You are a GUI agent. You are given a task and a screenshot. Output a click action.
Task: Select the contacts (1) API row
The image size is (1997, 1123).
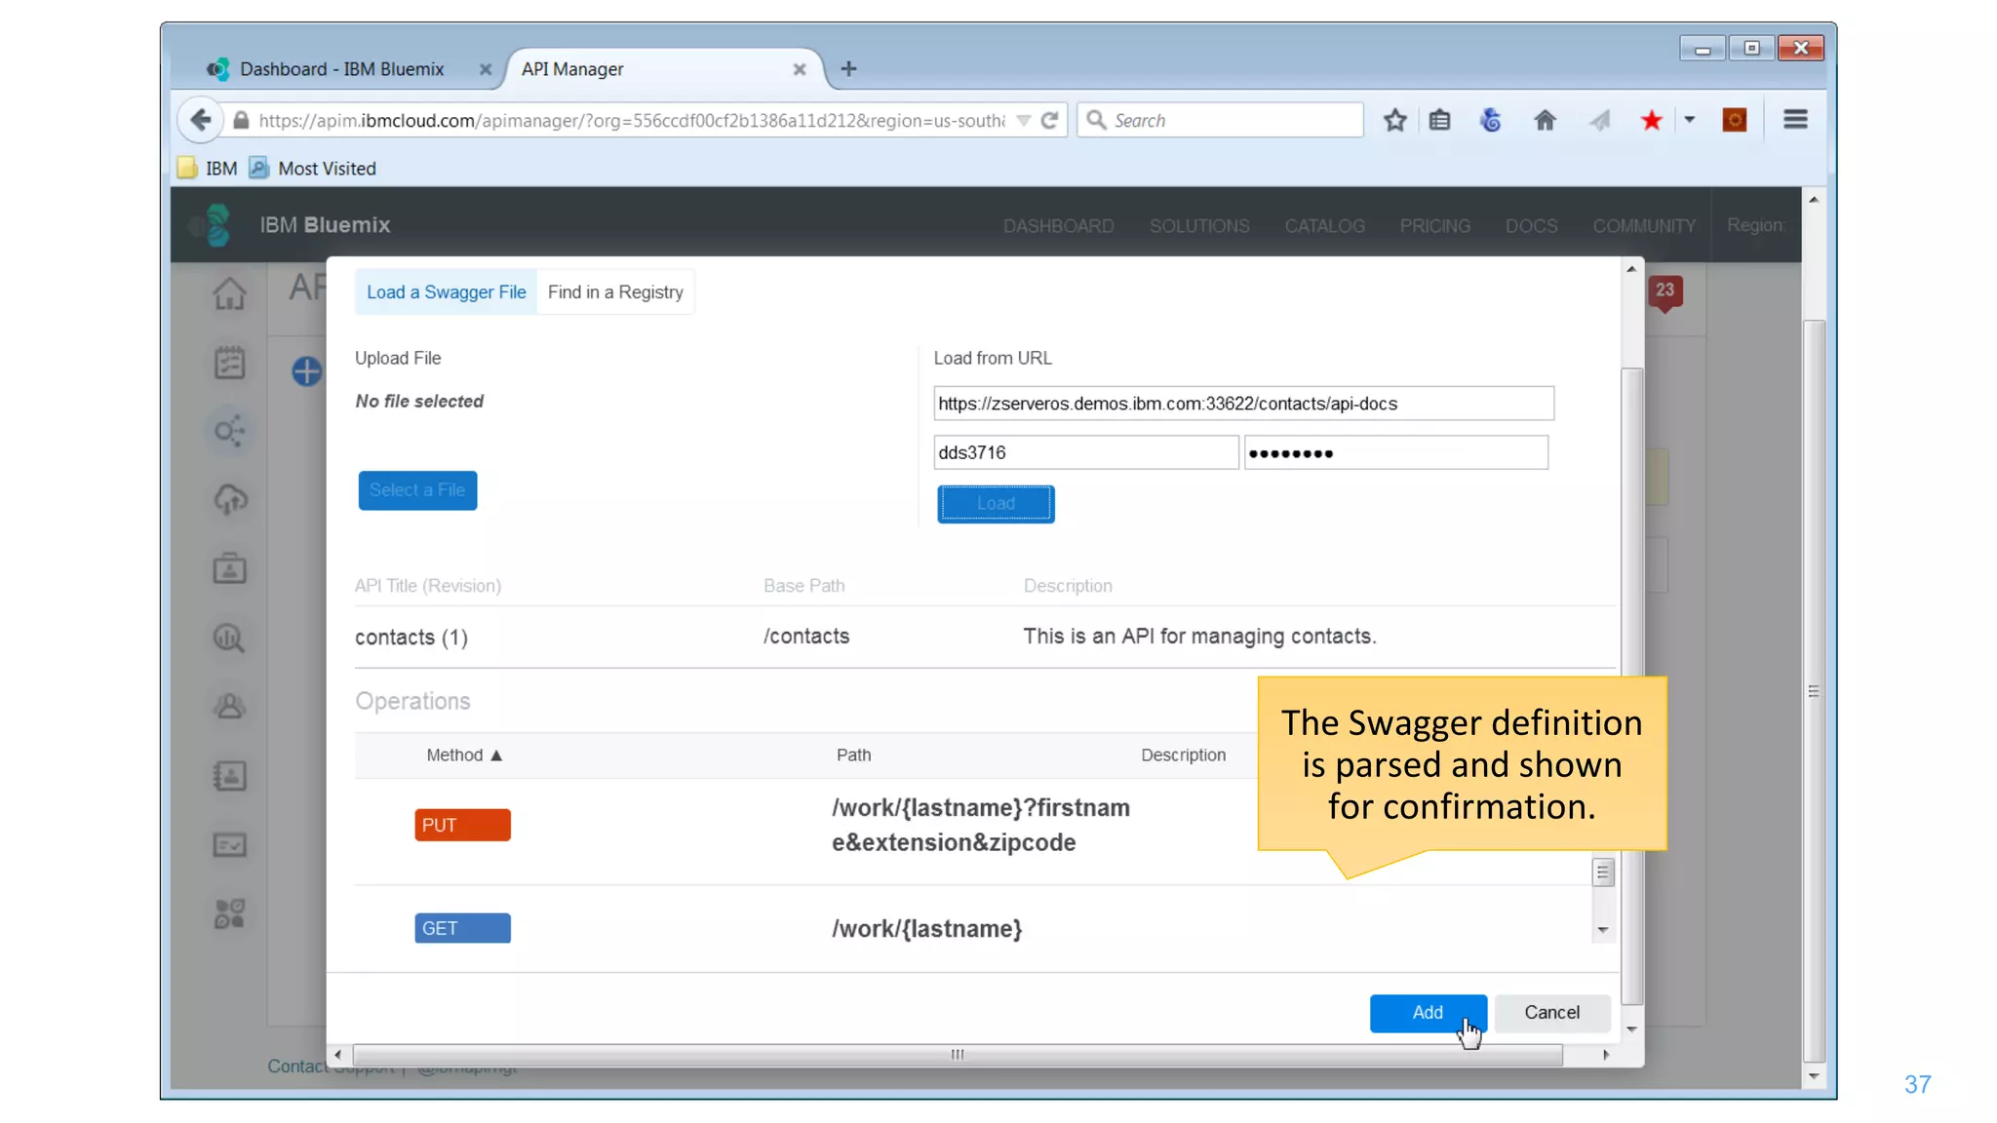pos(985,637)
